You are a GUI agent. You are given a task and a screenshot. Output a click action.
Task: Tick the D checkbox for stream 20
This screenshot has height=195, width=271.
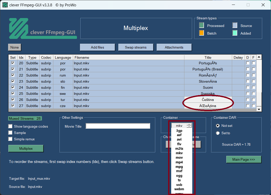click(x=248, y=63)
